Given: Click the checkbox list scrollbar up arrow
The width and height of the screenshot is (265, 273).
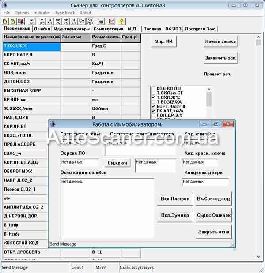Looking at the screenshot, I should (209, 89).
